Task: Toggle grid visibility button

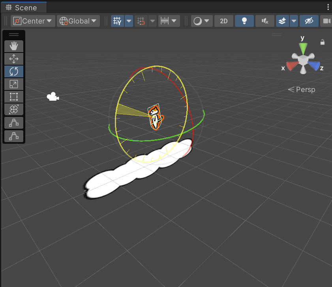Action: tap(117, 21)
